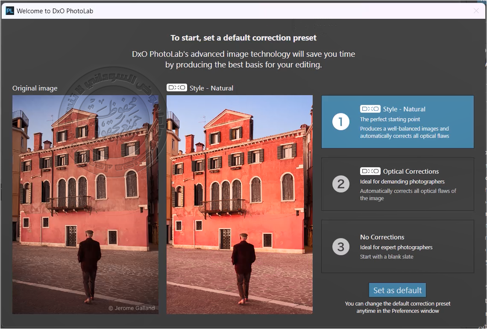Image resolution: width=487 pixels, height=329 pixels.
Task: Select the DxO Style - Natural preset card
Action: (398, 122)
